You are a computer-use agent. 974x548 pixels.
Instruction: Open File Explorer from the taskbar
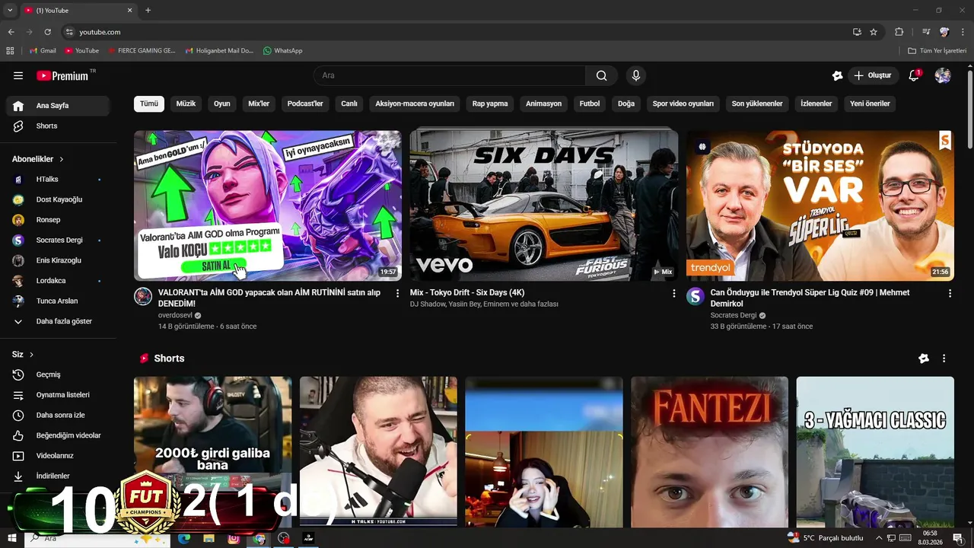click(x=209, y=538)
